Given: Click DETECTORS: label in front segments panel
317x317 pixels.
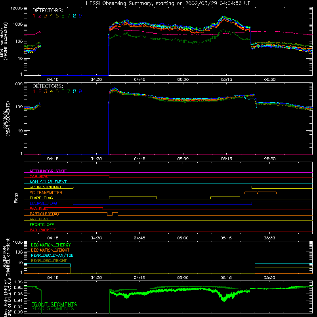Looking at the screenshot, I should click(48, 10).
